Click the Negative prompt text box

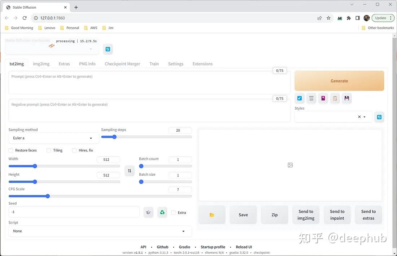(x=149, y=111)
